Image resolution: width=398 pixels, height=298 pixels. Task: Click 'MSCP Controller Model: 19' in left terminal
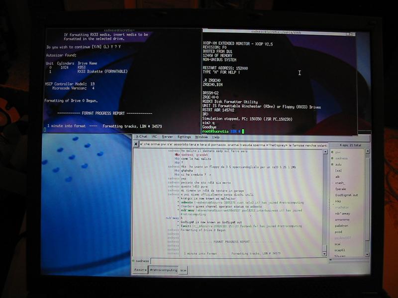[x=70, y=84]
